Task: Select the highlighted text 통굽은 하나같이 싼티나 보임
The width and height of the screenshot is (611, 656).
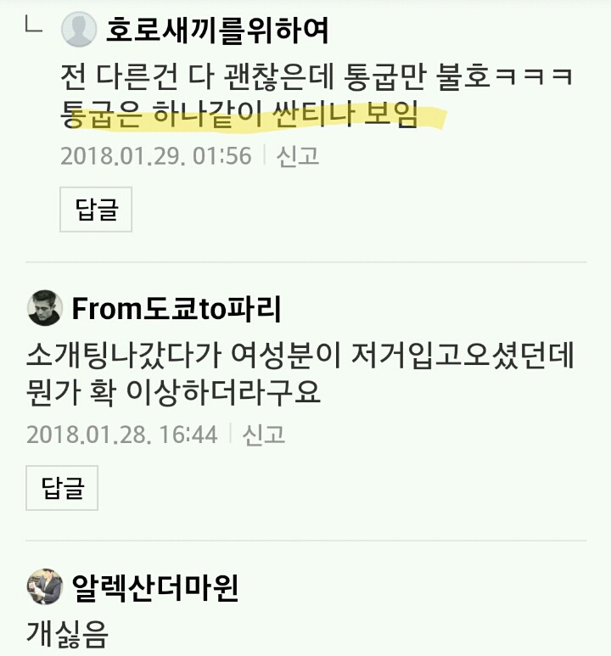Action: 239,114
